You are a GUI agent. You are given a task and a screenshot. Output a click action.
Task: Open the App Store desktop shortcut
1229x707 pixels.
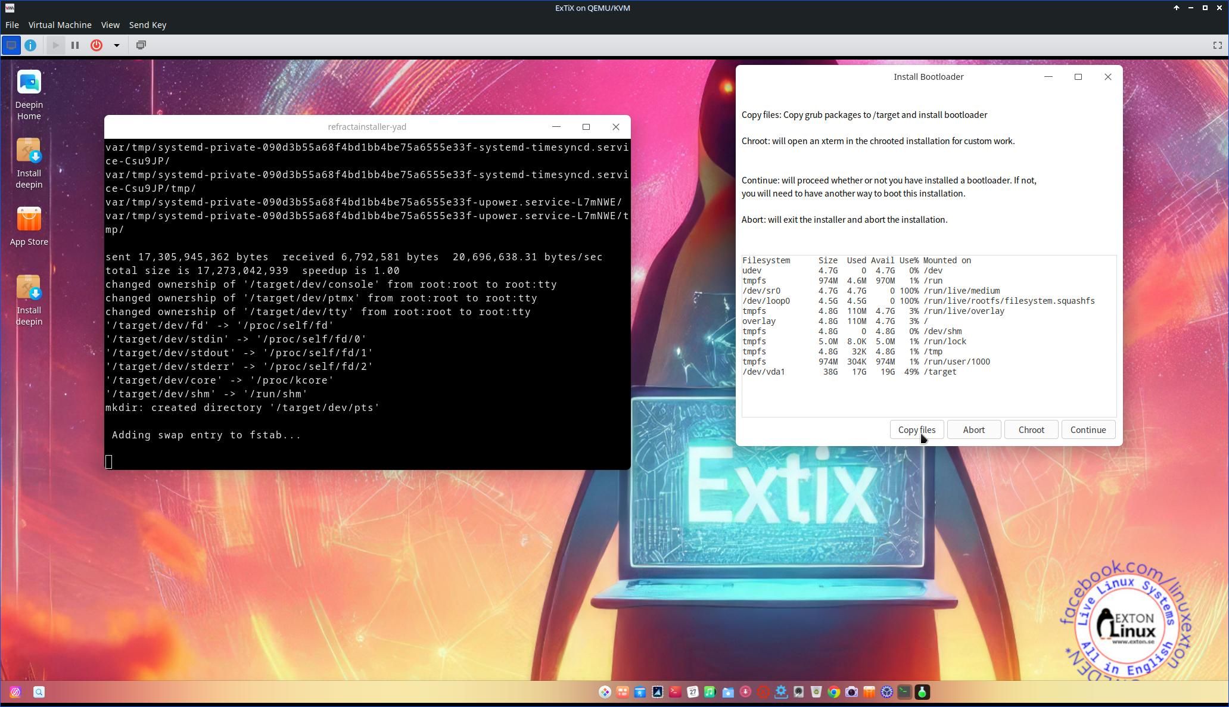click(x=29, y=226)
